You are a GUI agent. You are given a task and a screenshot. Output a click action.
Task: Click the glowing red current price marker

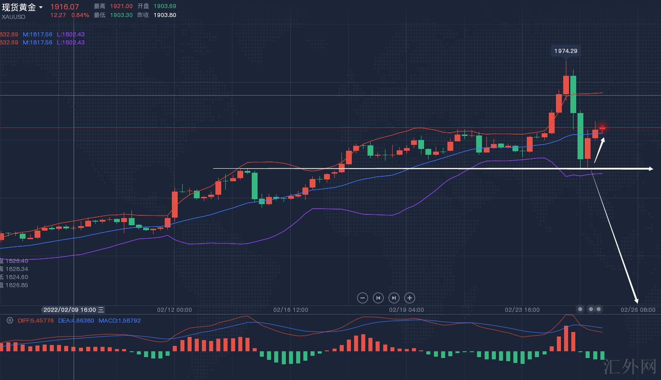tap(602, 128)
